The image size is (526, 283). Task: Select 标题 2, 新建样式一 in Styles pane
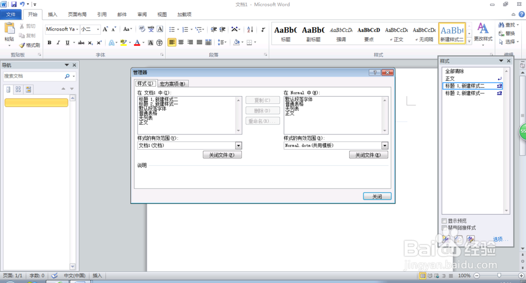pos(473,93)
